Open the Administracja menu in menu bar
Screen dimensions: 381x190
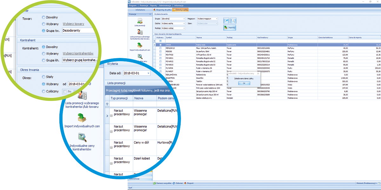point(165,6)
